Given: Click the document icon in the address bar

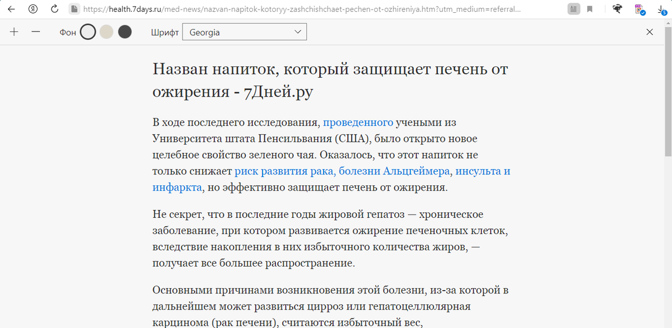Looking at the screenshot, I should [x=73, y=9].
